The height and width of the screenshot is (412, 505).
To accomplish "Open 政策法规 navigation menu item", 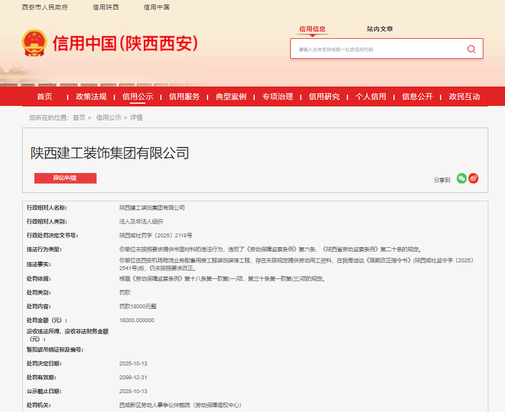I will pyautogui.click(x=91, y=96).
